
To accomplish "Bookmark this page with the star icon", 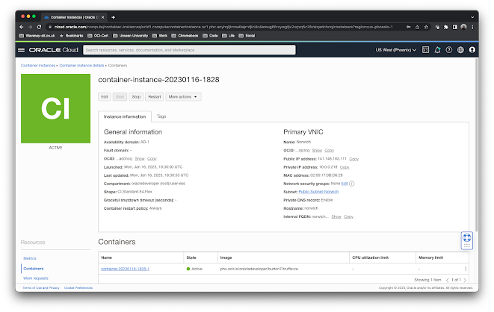I will coord(426,27).
